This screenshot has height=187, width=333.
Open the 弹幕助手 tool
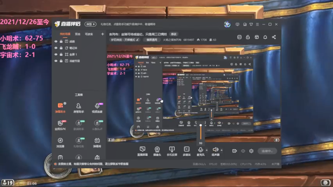(x=60, y=108)
